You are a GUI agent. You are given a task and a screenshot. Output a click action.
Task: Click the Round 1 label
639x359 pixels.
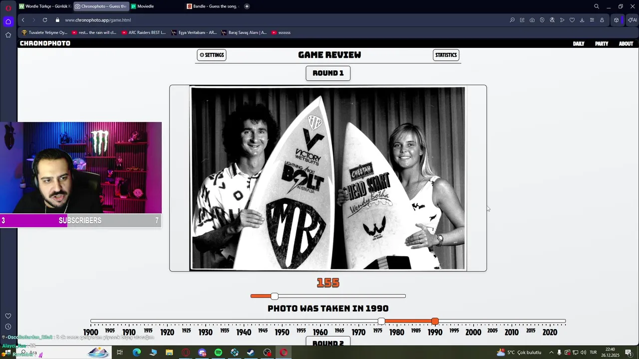(328, 73)
